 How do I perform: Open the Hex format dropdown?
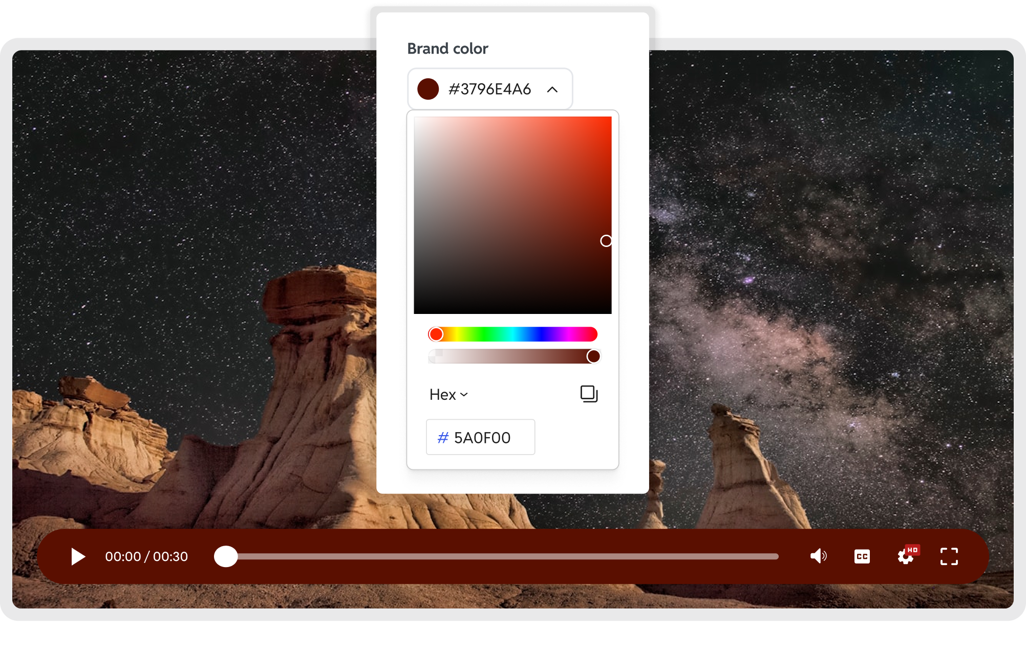point(448,394)
